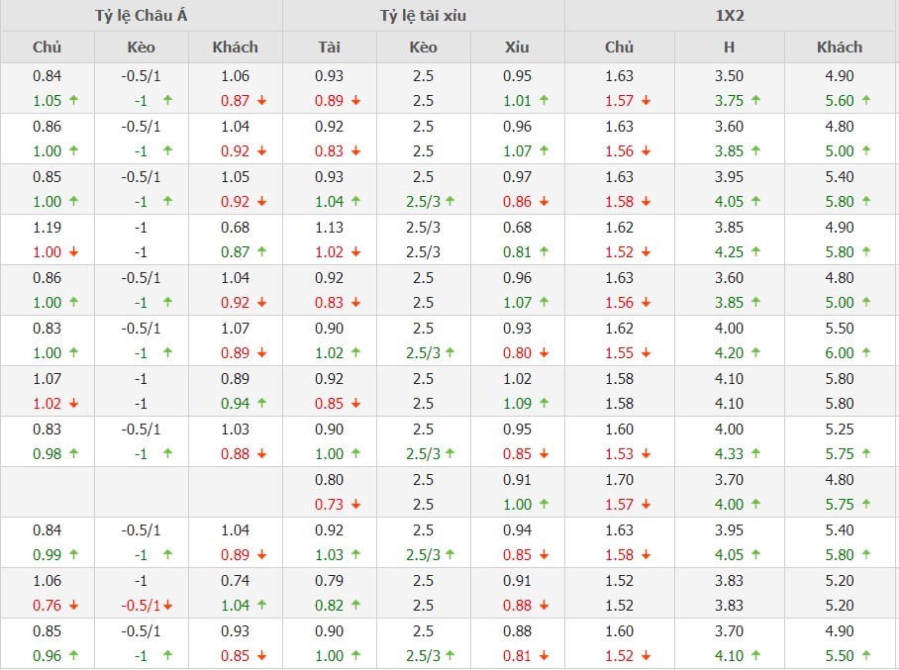The image size is (899, 670).
Task: Click the up arrow beside 0.98
Action: (x=74, y=454)
